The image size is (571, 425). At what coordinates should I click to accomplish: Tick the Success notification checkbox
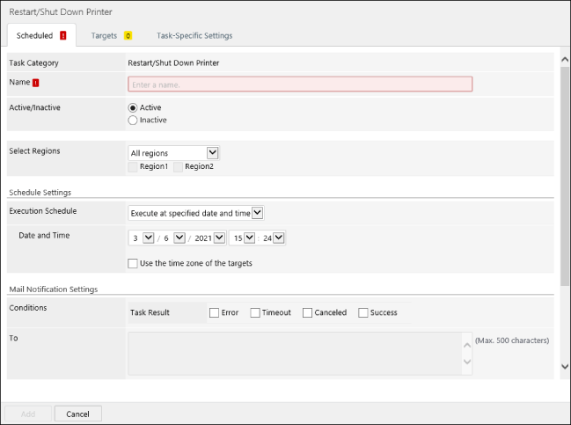click(x=362, y=312)
